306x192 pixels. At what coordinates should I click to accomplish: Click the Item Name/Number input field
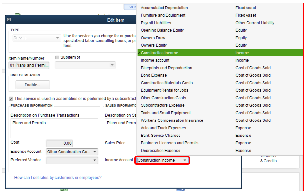point(29,65)
